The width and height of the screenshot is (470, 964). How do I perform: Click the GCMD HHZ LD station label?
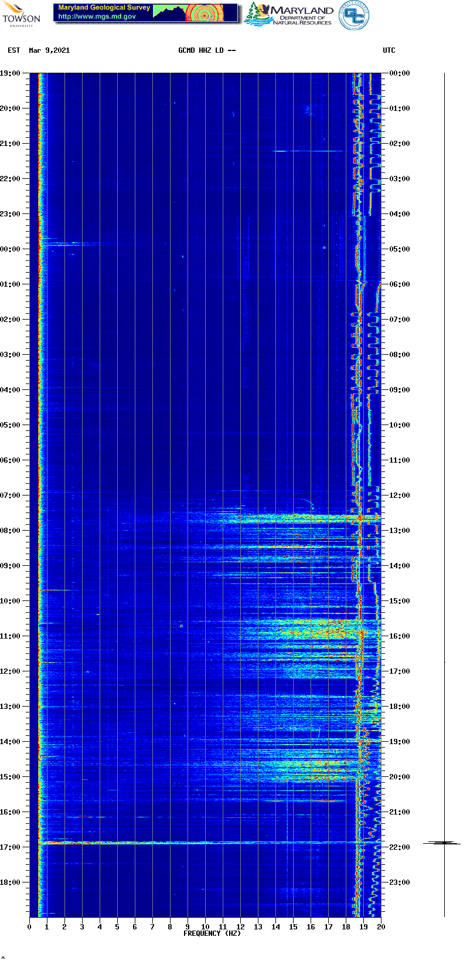pos(207,50)
